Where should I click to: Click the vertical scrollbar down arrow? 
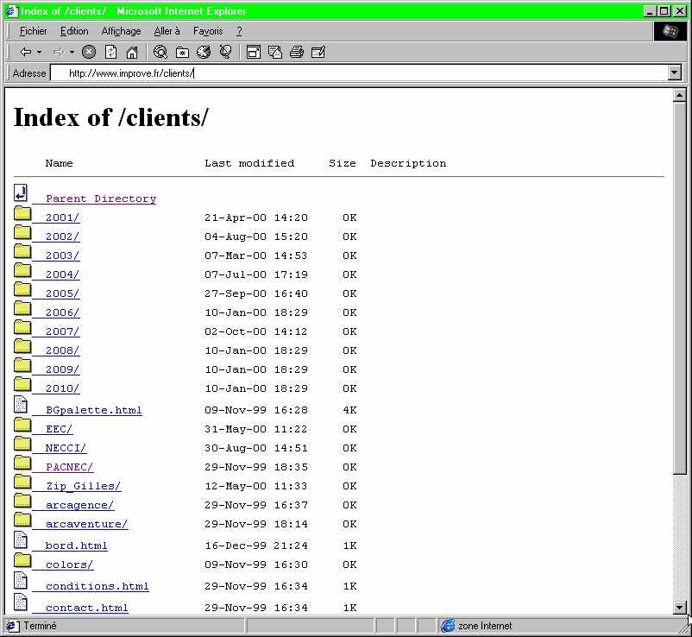coord(680,608)
